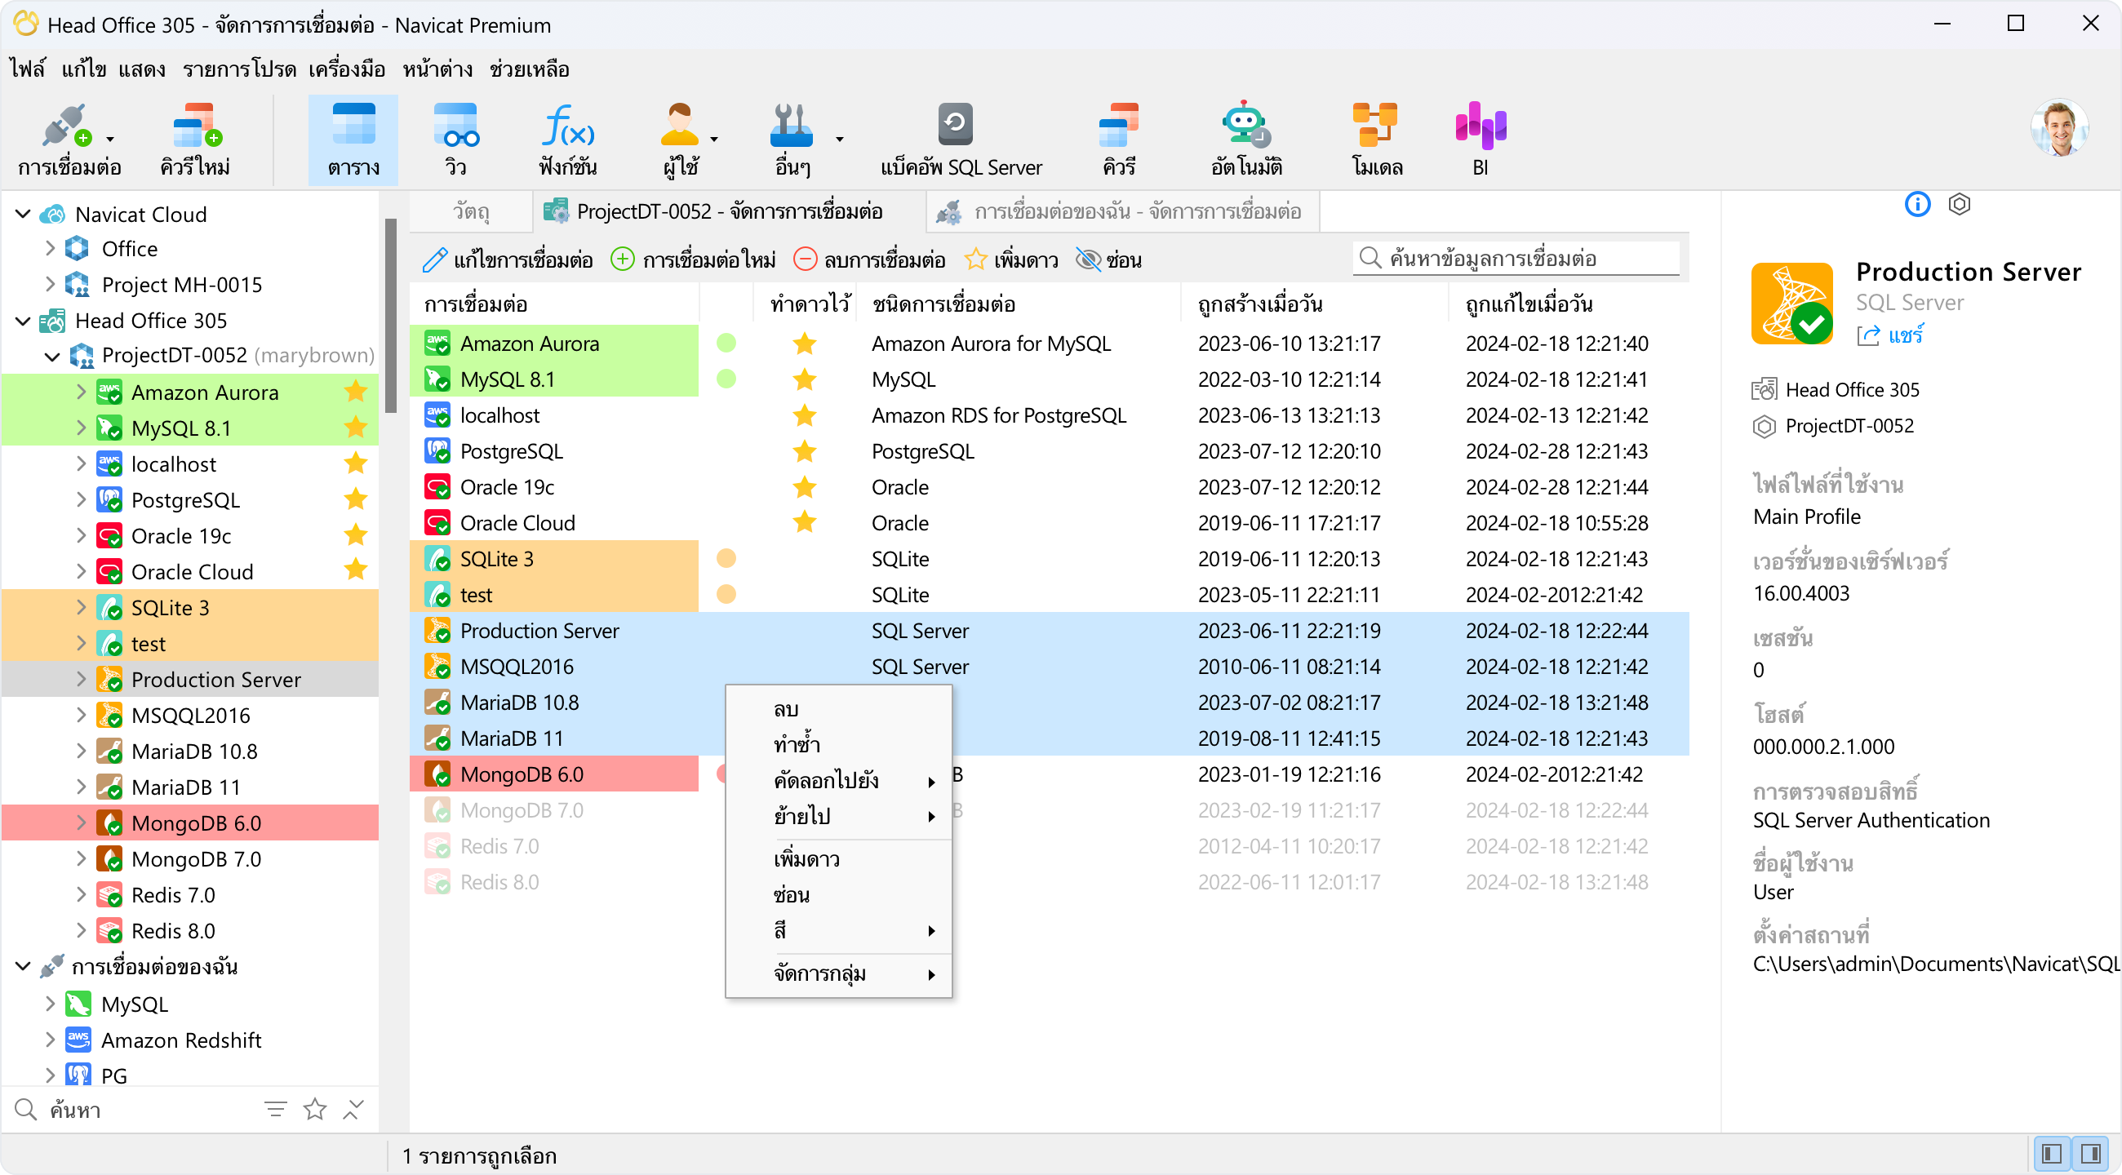
Task: Click the sidebar vertical scrollbar
Action: coord(390,315)
